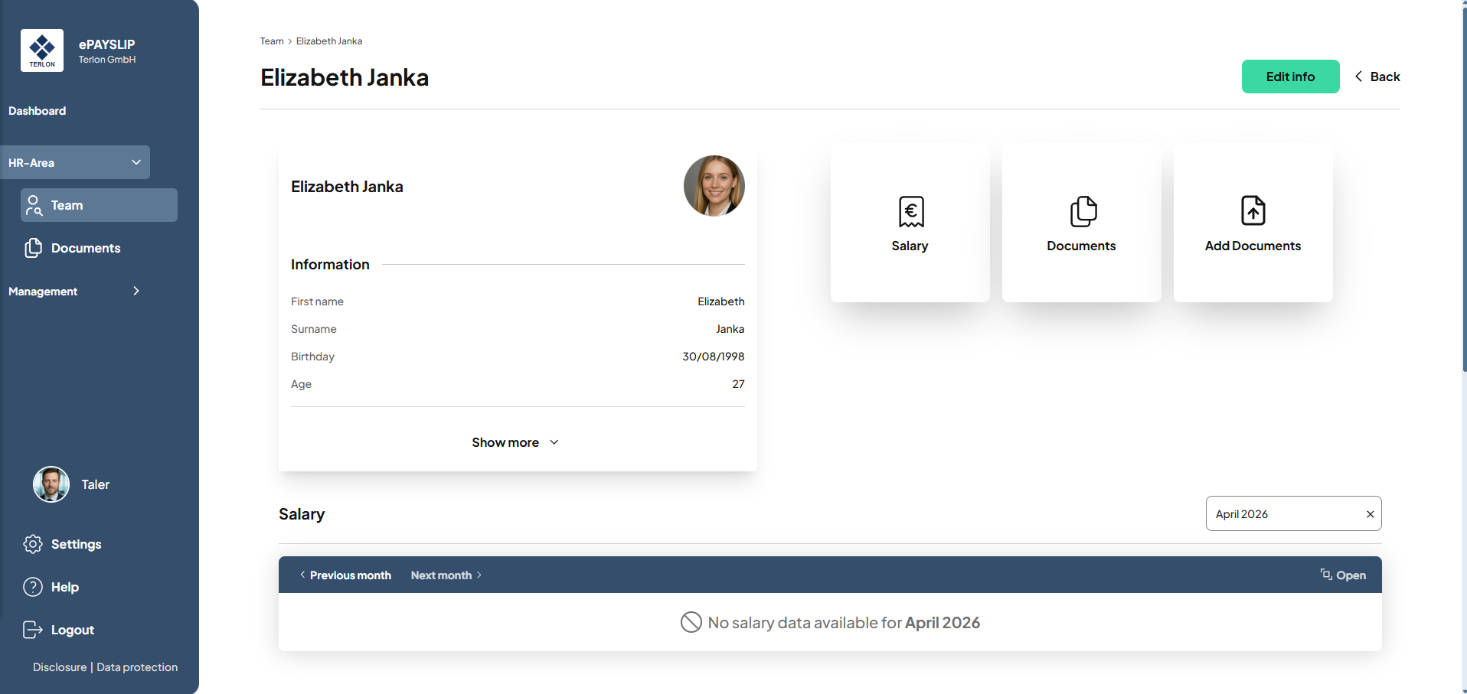Screen dimensions: 1467x694
Task: Clear the April 2026 month field
Action: click(1370, 514)
